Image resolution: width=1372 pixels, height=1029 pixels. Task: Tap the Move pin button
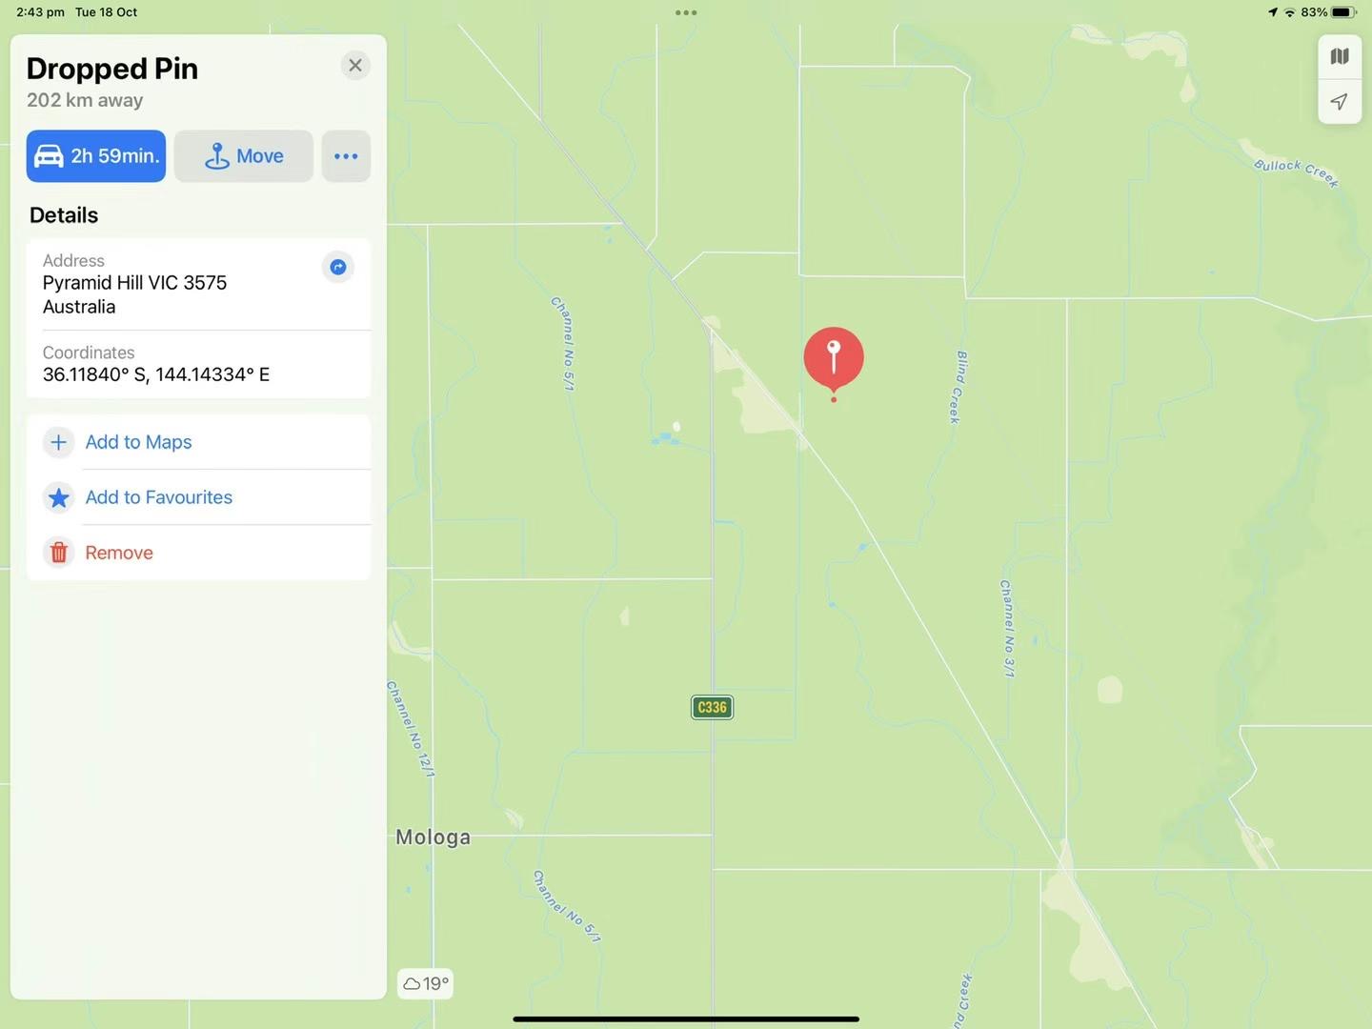click(244, 156)
